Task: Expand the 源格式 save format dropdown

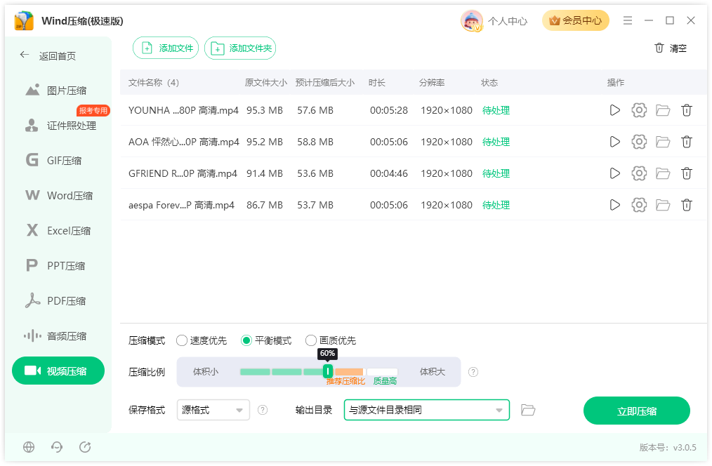Action: (213, 410)
